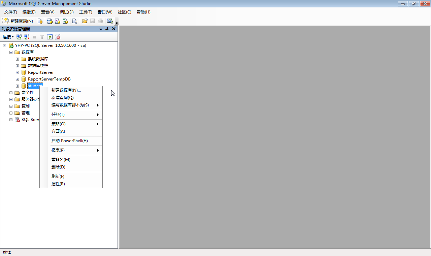Expand the 服务器对象 folder
The image size is (431, 256).
click(x=11, y=99)
